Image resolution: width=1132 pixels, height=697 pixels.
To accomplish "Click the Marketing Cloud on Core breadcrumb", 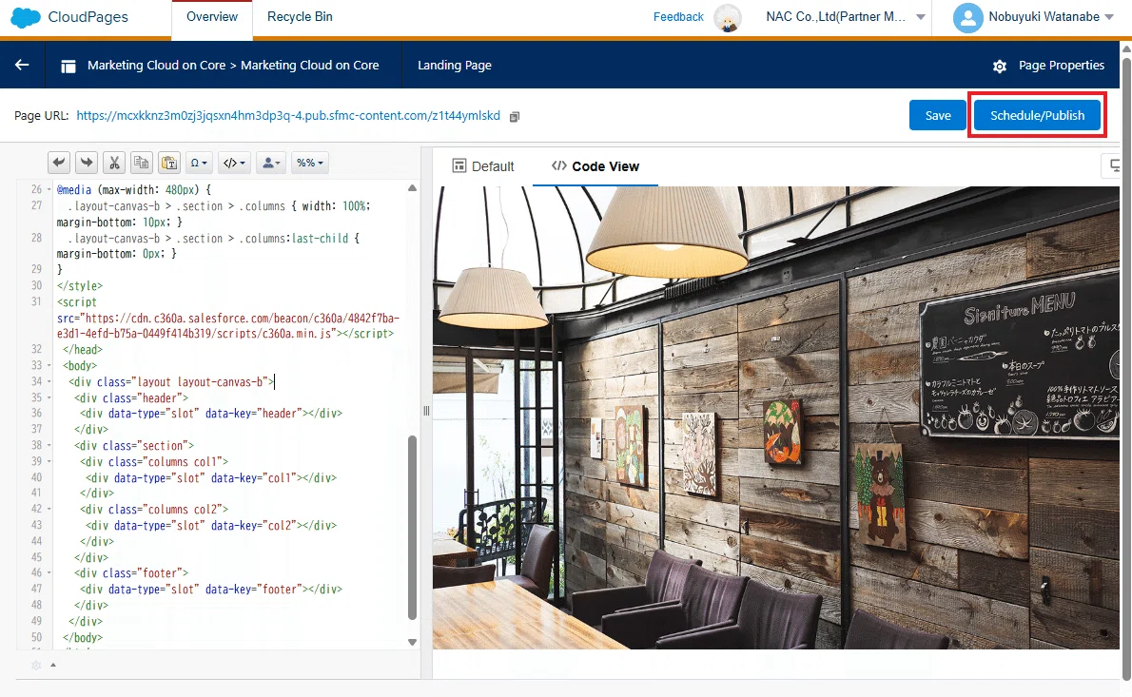I will coord(233,65).
